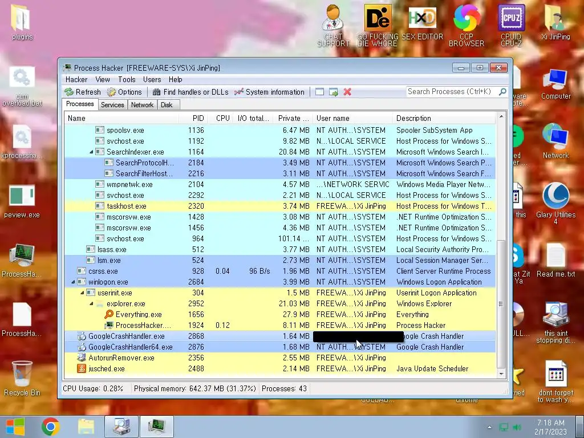
Task: Click the process list vertical scrollbar thumb
Action: pyautogui.click(x=501, y=304)
